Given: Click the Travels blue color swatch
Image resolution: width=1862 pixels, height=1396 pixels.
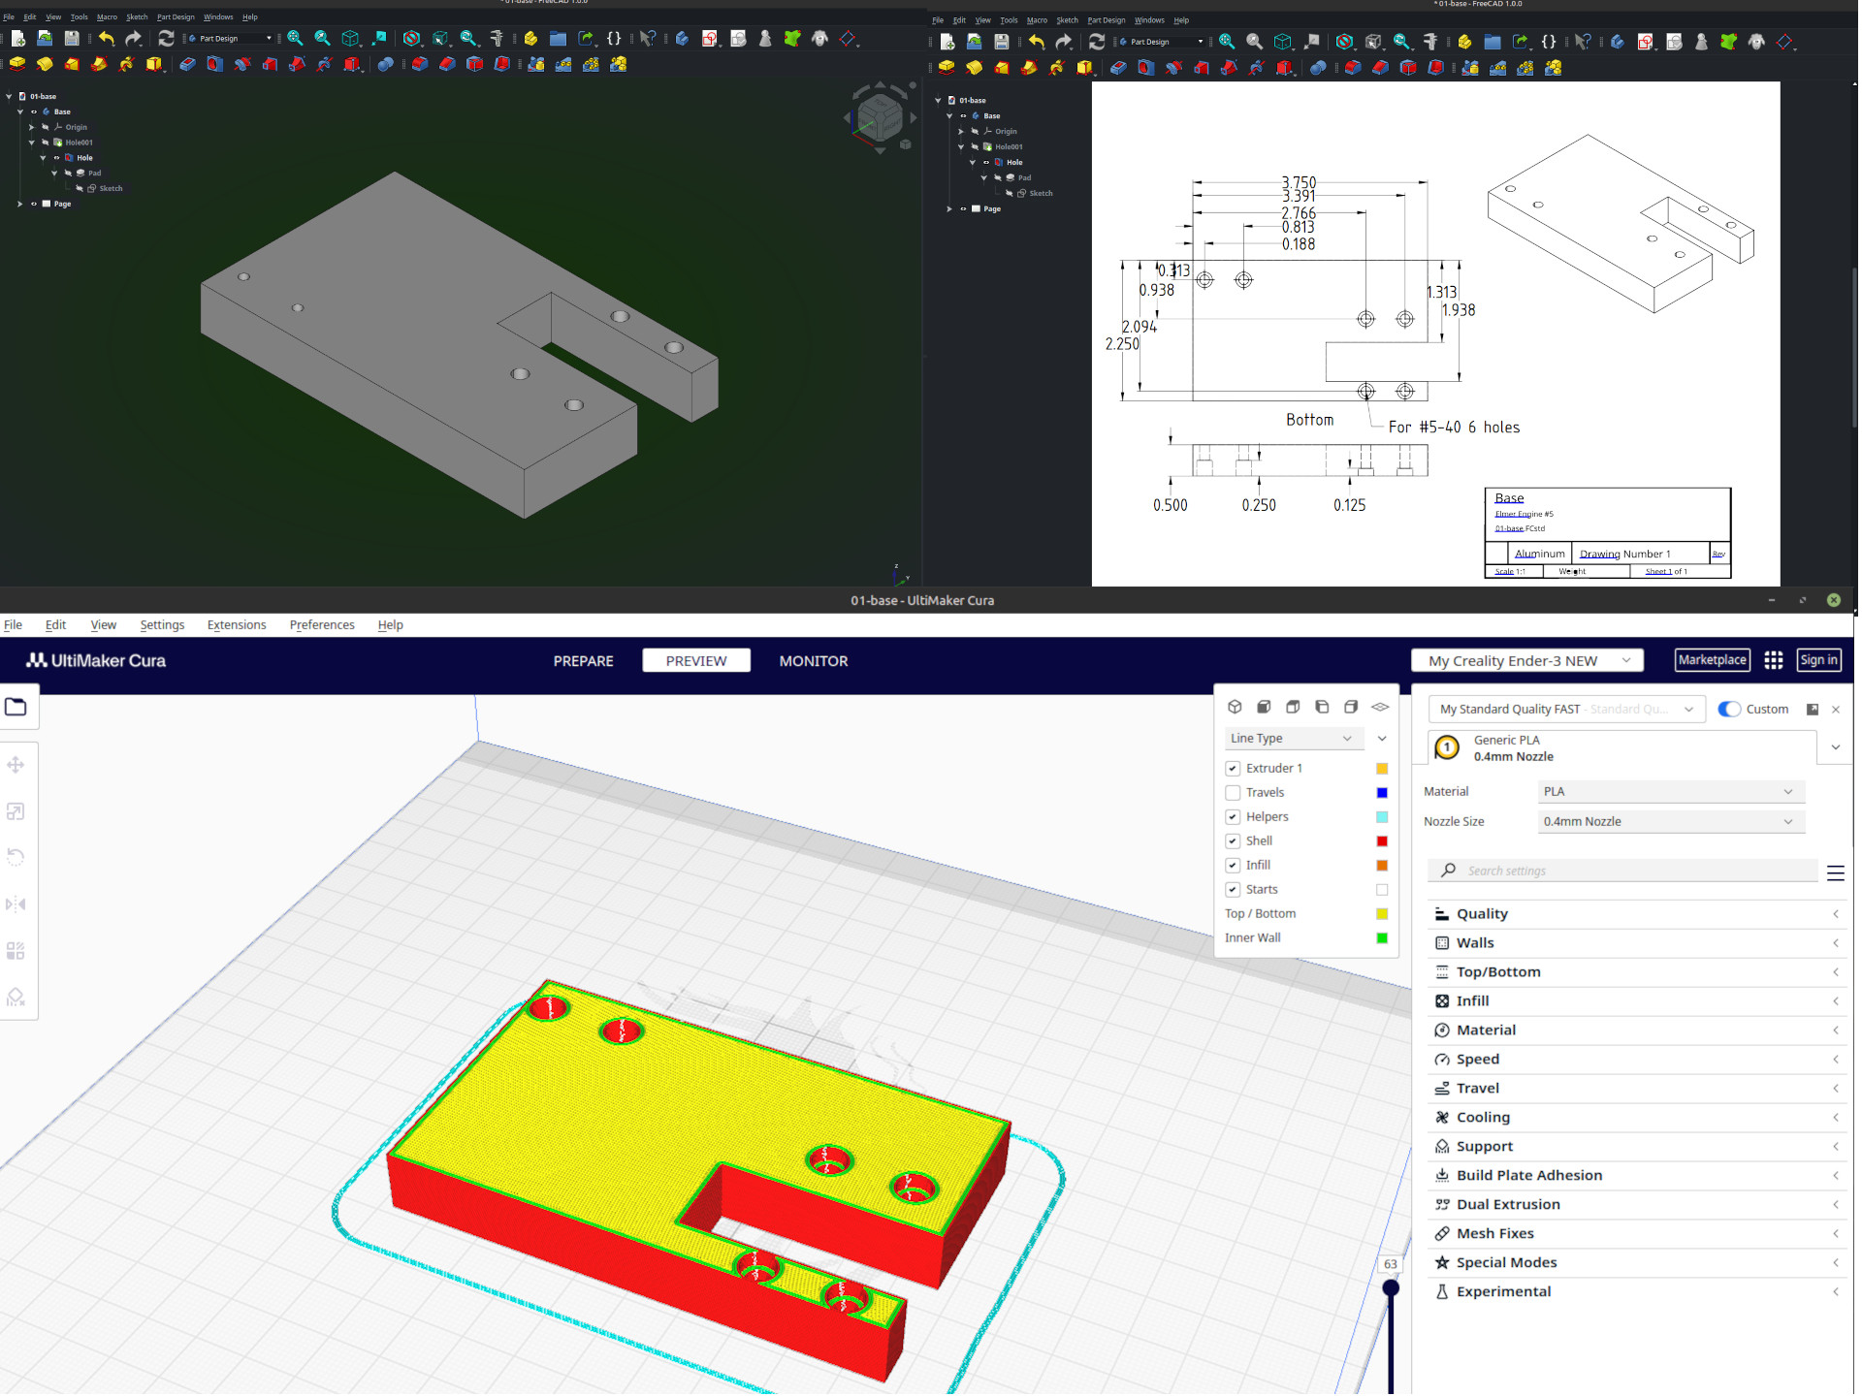Looking at the screenshot, I should [x=1382, y=793].
